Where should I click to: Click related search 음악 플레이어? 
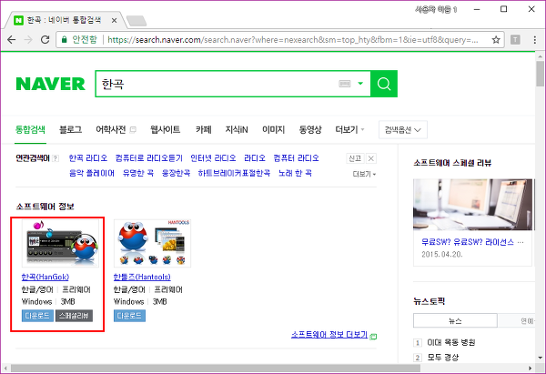pyautogui.click(x=92, y=173)
